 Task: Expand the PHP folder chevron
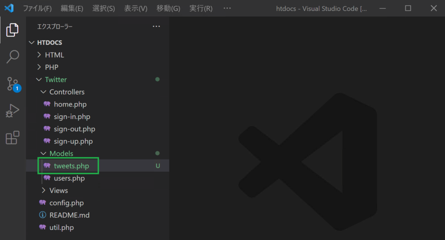(39, 67)
